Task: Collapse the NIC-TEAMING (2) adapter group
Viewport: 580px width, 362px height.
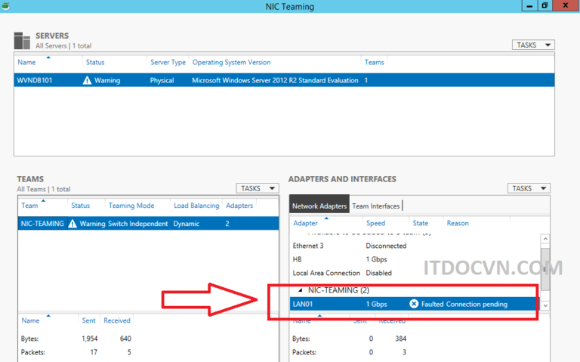Action: [301, 290]
